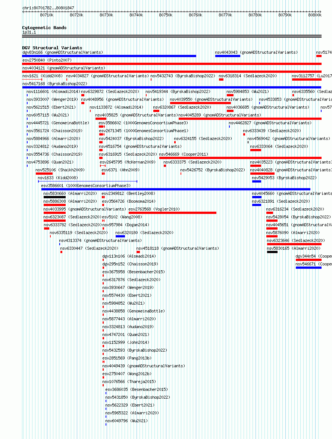Open esv5102 Wang2008 label
The width and height of the screenshot is (332, 439).
[x=122, y=217]
